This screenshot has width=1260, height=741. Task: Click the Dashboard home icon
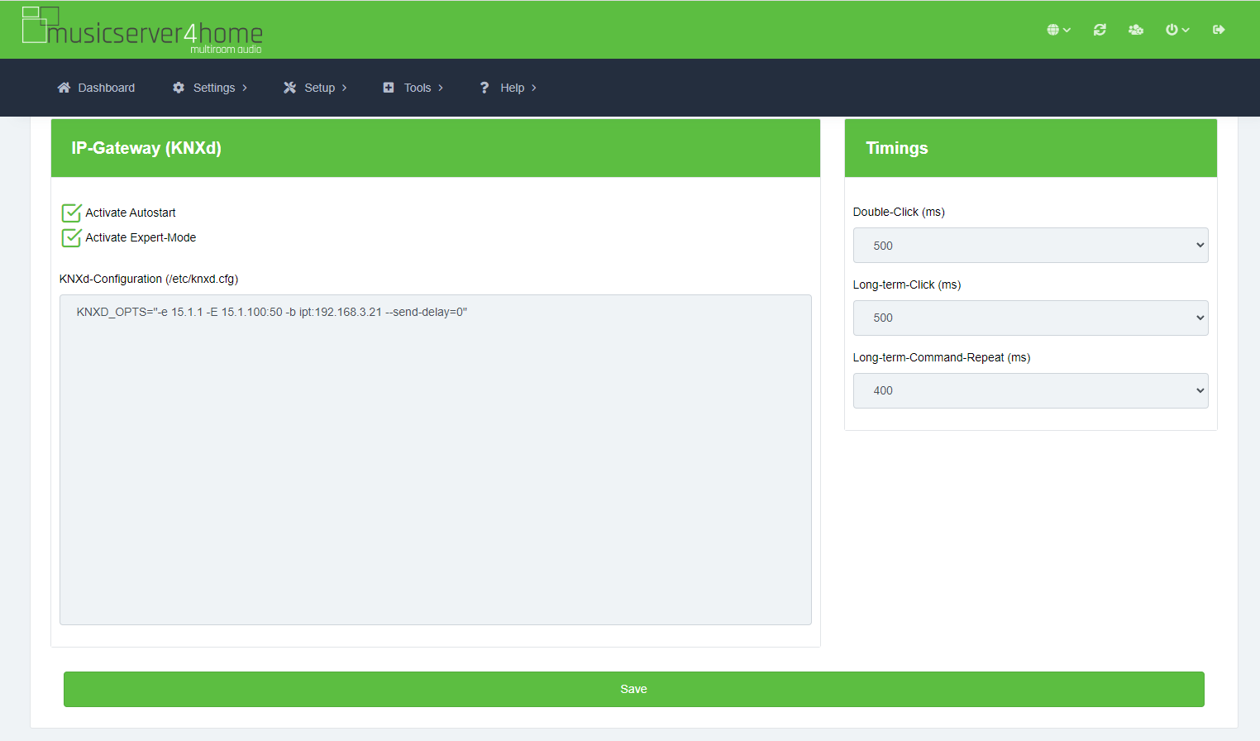tap(64, 88)
